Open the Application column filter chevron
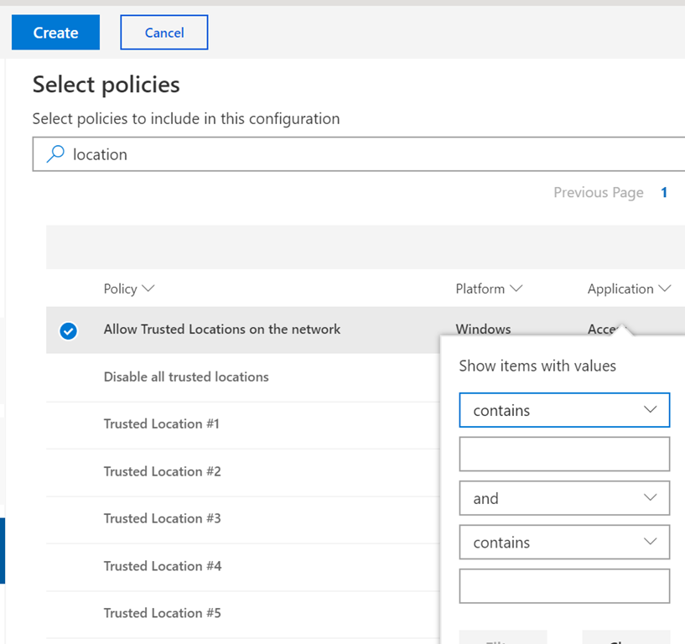Screen dimensions: 685x644 (x=665, y=288)
